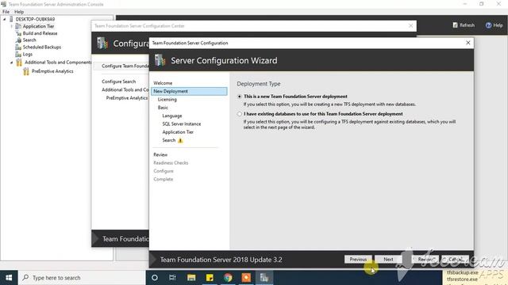508x285 pixels.
Task: Click the Build and Release icon
Action: 18,33
